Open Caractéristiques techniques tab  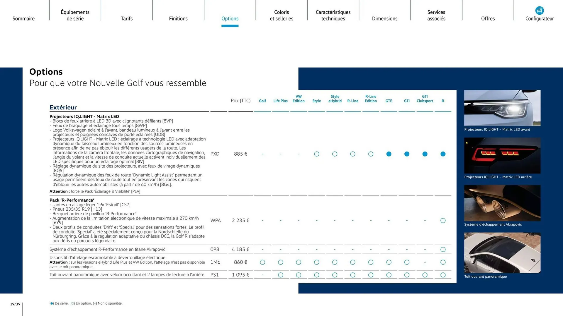coord(333,15)
